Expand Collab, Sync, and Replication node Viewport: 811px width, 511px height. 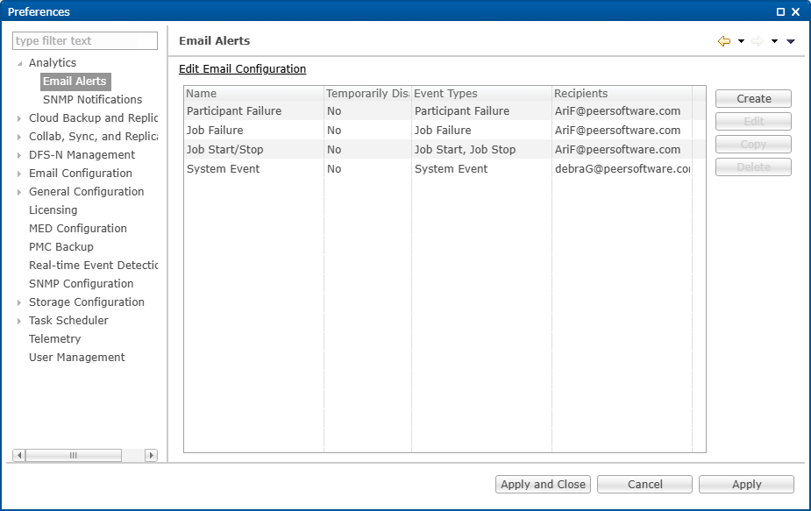click(x=19, y=137)
